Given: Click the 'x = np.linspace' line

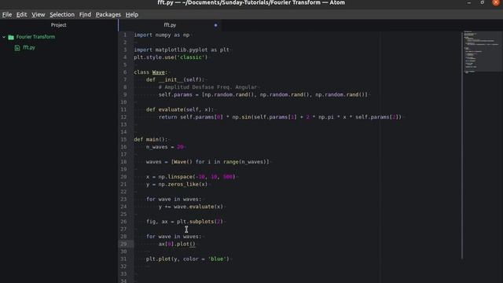Looking at the screenshot, I should point(190,177).
